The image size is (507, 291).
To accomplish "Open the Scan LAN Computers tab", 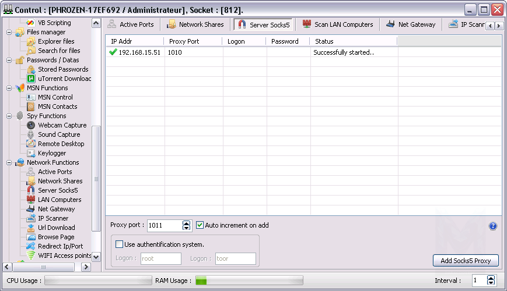I will pyautogui.click(x=338, y=24).
